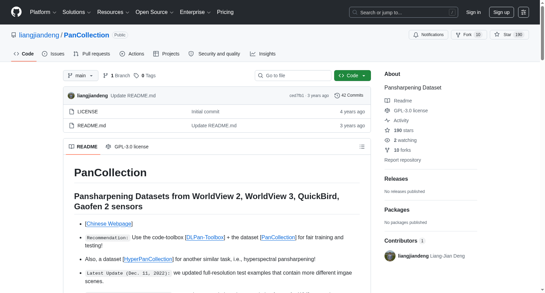Click the outline table of contents icon

(362, 147)
